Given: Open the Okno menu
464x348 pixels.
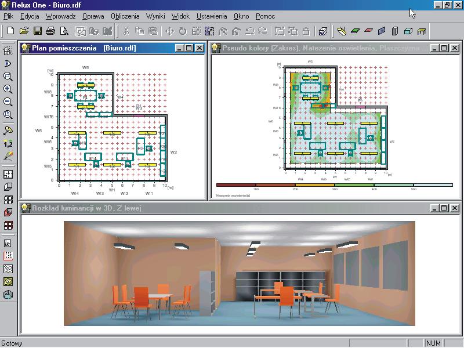Looking at the screenshot, I should pyautogui.click(x=241, y=16).
